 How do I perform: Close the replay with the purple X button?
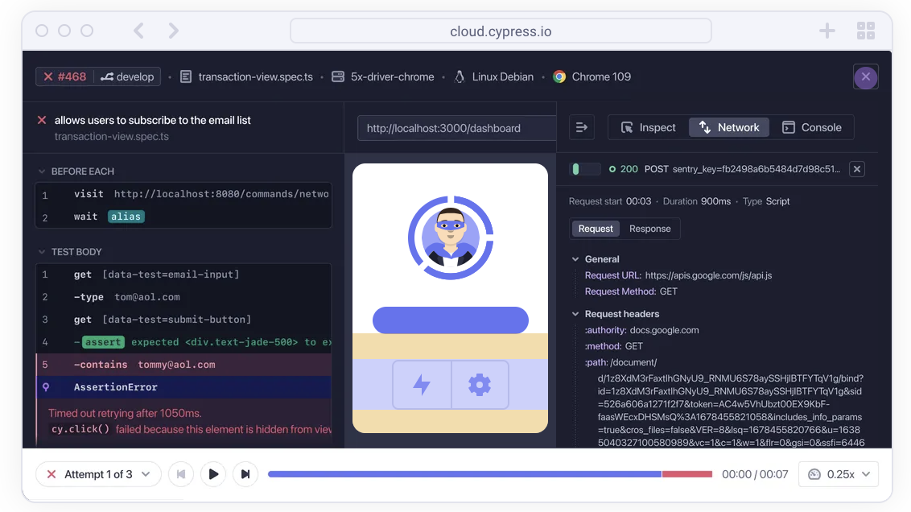(x=866, y=76)
